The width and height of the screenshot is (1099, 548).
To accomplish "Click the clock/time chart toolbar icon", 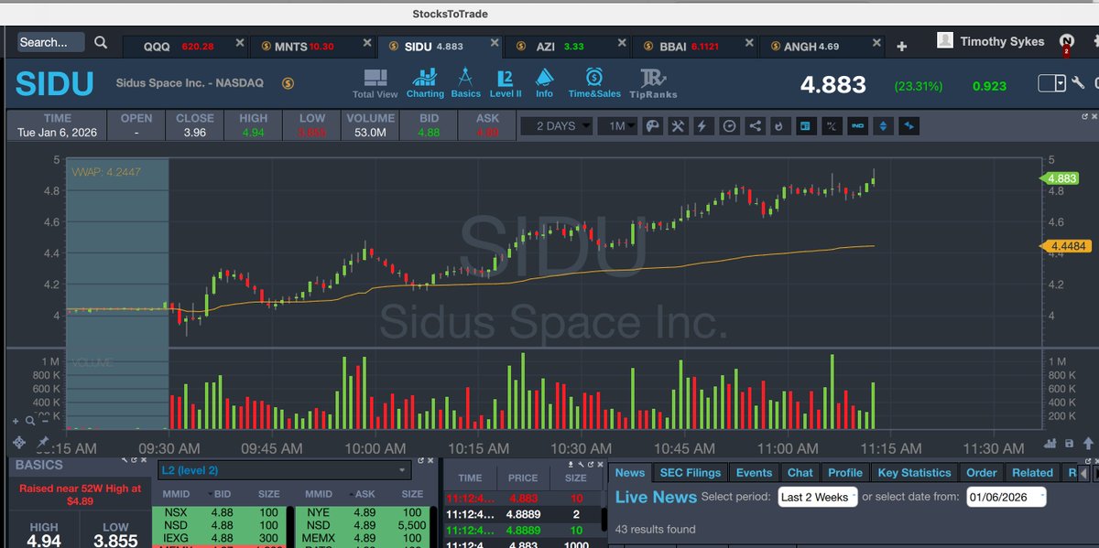I will 730,125.
